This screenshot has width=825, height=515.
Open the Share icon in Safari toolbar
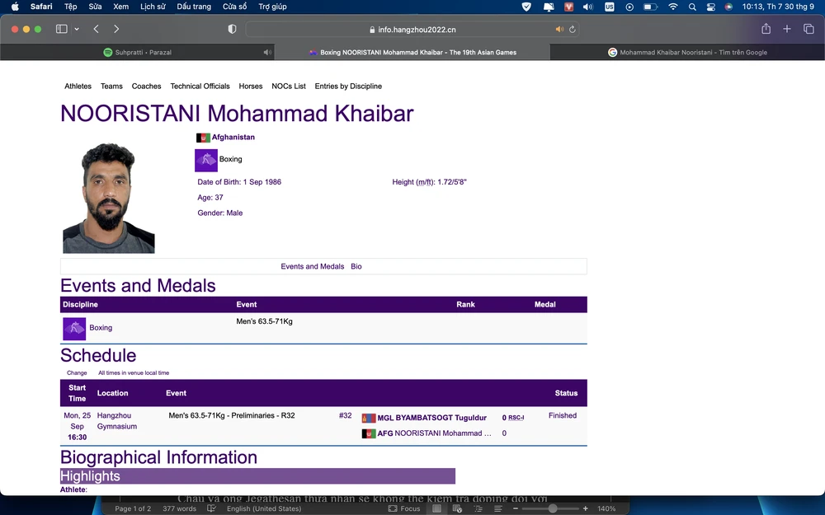click(766, 29)
